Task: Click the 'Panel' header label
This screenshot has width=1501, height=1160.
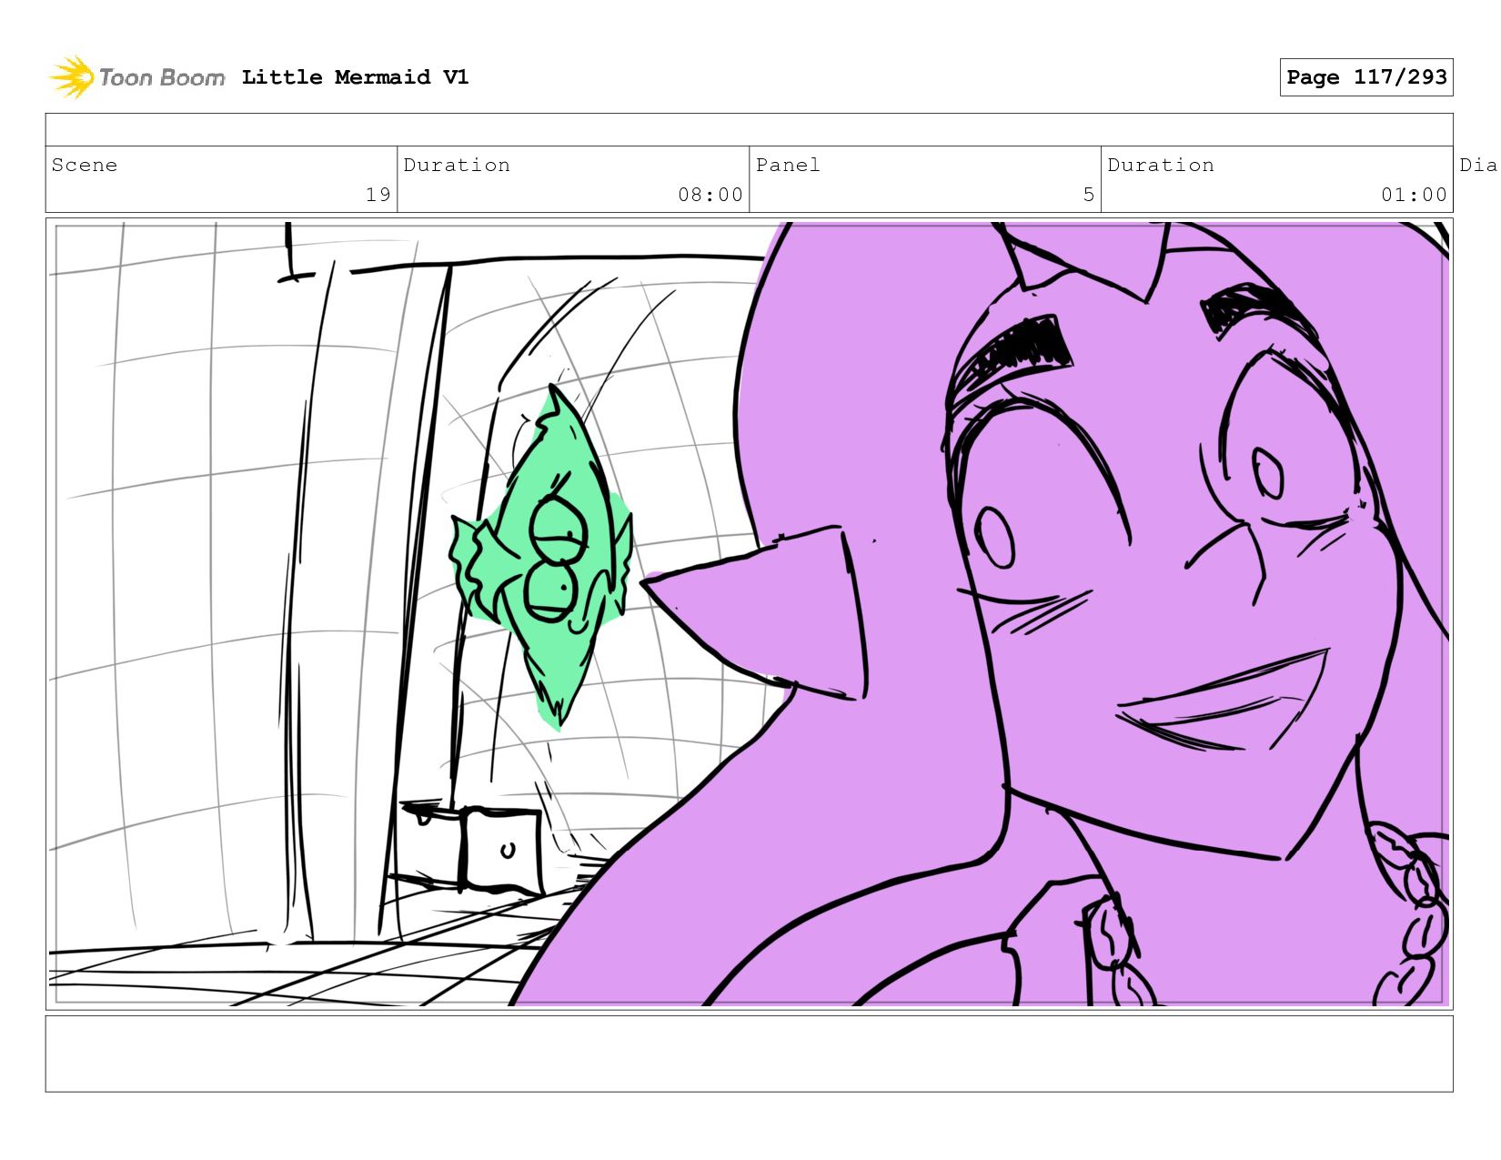Action: tap(788, 165)
